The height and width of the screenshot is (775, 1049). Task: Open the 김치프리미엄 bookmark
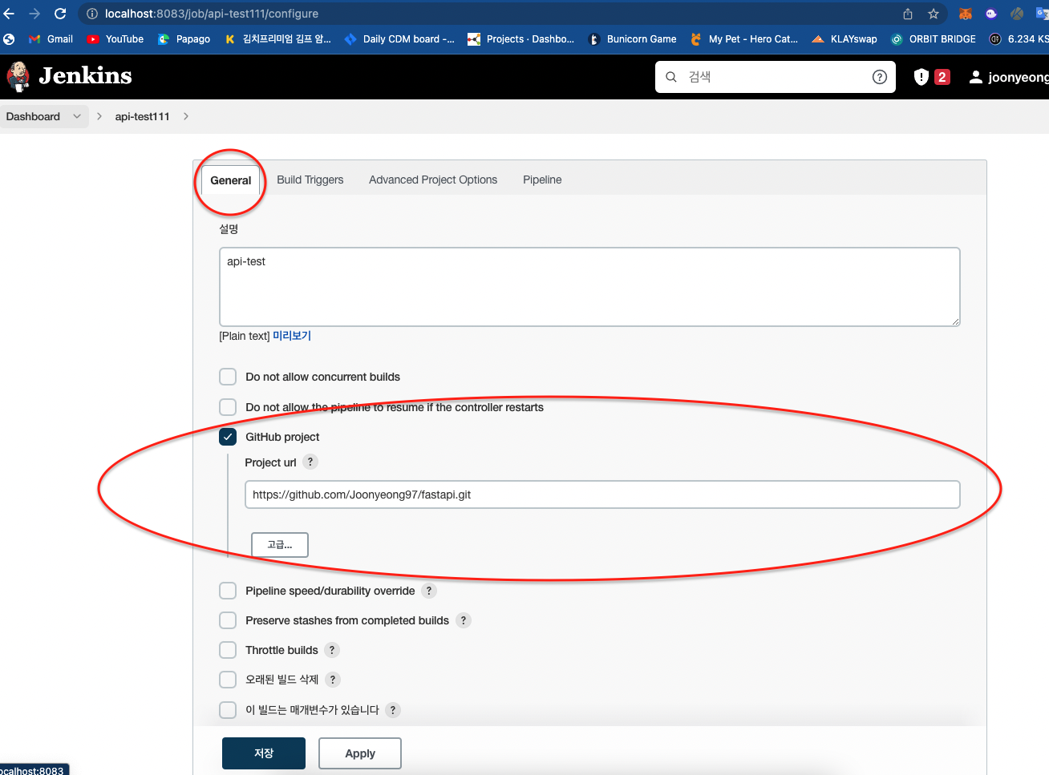(x=277, y=38)
